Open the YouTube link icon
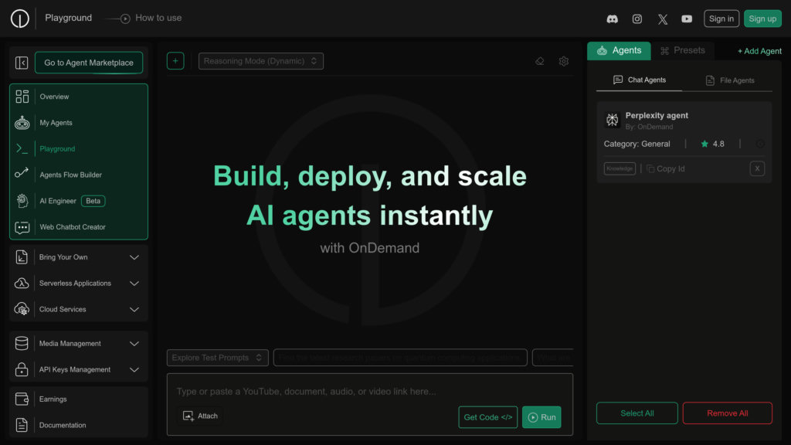791x445 pixels. (687, 19)
